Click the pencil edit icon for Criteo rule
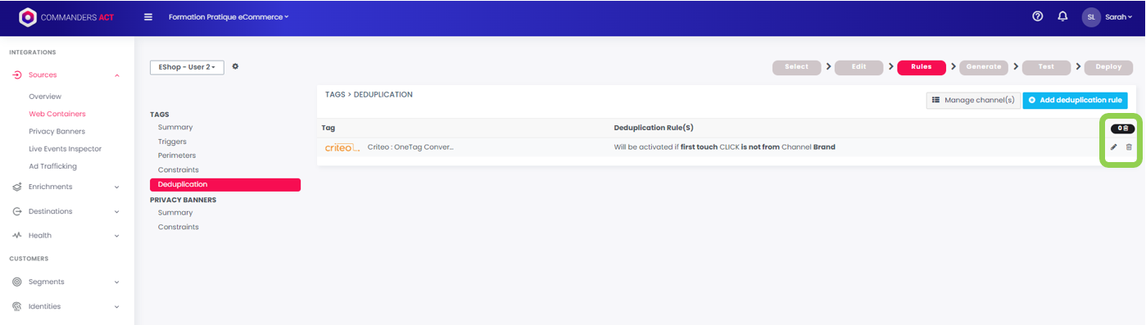Viewport: 1146px width, 325px height. [x=1113, y=147]
